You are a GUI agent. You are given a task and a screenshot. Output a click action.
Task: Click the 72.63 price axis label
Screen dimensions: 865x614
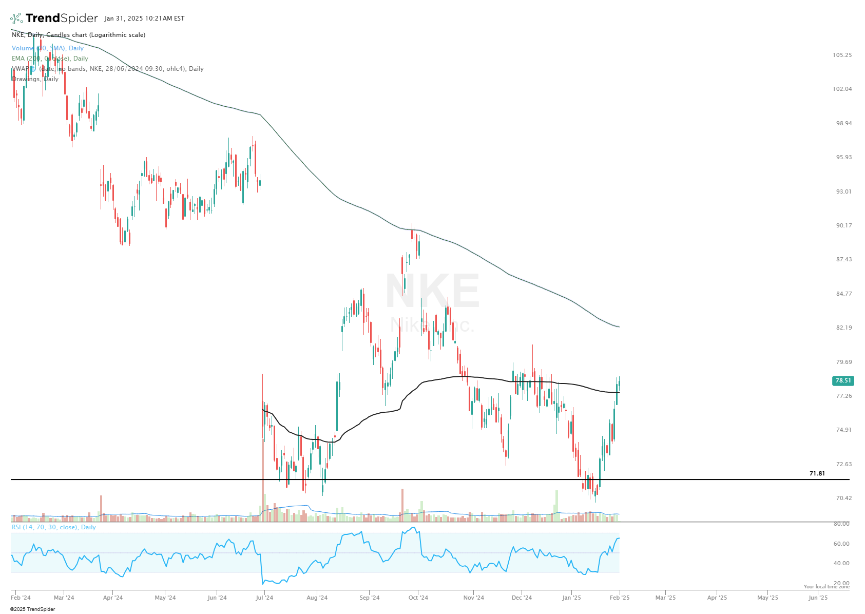(844, 464)
